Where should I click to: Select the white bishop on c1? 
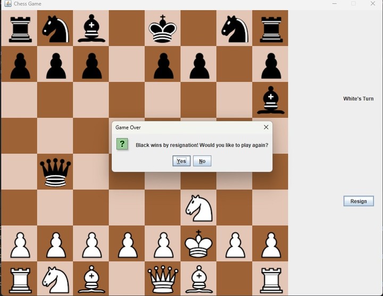click(91, 279)
